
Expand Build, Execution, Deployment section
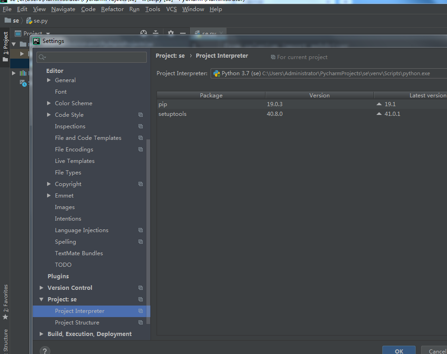[x=42, y=334]
